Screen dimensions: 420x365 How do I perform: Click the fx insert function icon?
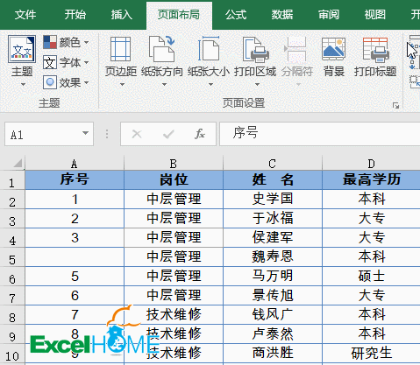pyautogui.click(x=200, y=134)
